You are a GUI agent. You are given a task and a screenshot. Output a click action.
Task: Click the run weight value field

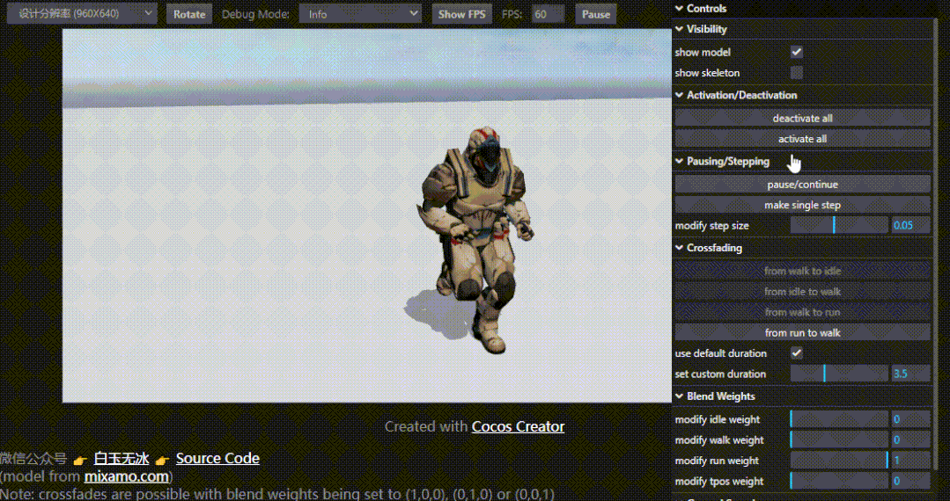[910, 460]
